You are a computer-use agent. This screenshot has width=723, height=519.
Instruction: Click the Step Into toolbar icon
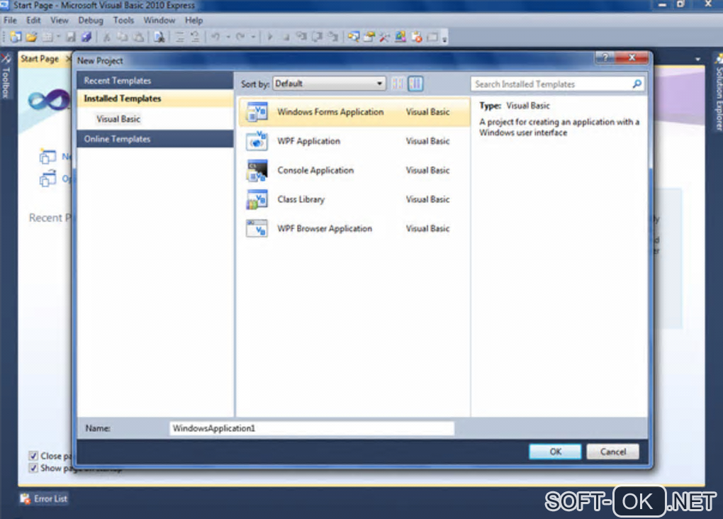(x=301, y=37)
